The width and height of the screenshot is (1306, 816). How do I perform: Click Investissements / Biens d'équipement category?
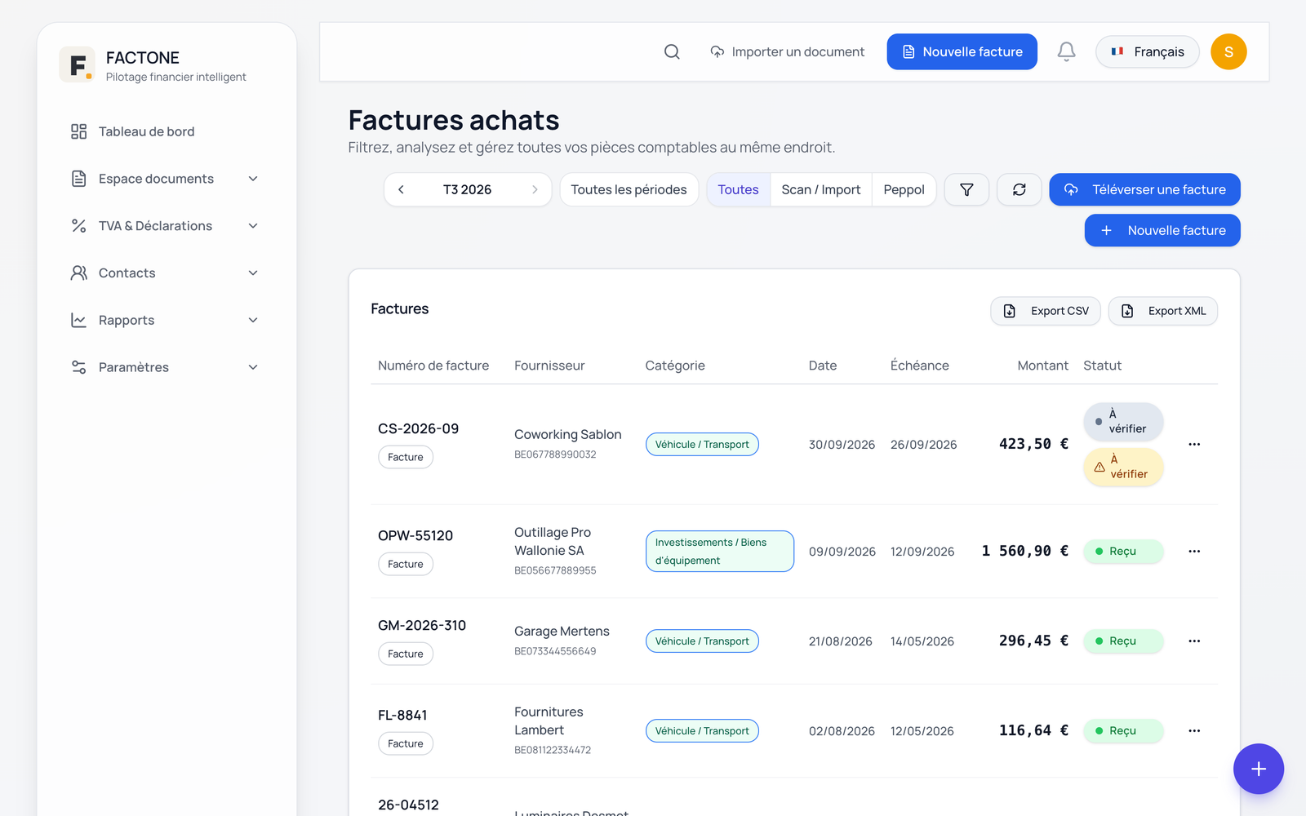tap(719, 551)
